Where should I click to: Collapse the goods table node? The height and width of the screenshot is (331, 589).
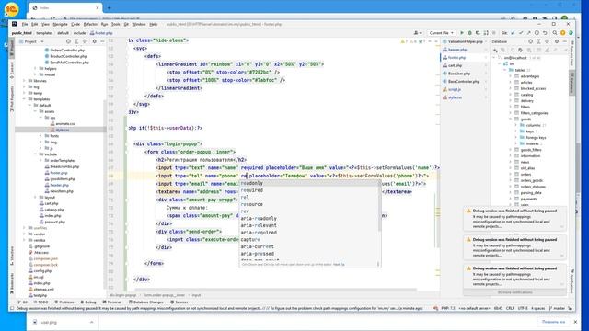511,119
